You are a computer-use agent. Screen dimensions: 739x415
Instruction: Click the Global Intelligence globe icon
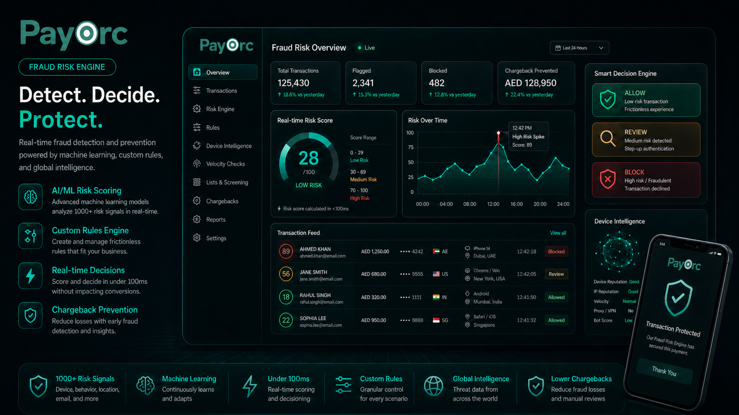coord(434,386)
